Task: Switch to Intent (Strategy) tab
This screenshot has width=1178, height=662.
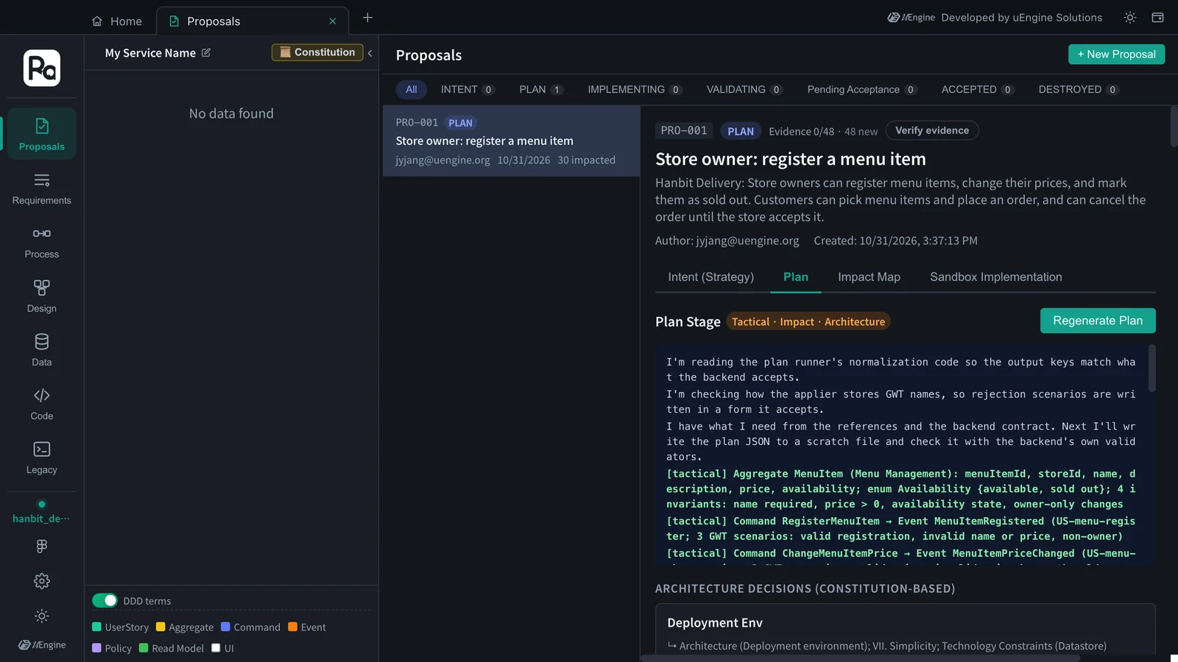Action: 711,277
